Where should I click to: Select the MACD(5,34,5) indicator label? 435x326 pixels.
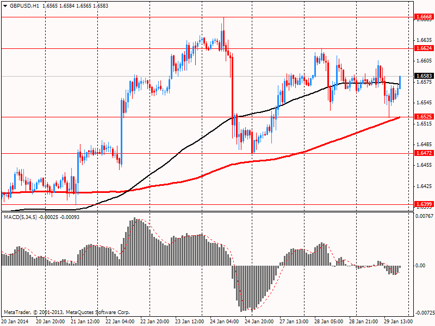coord(20,217)
